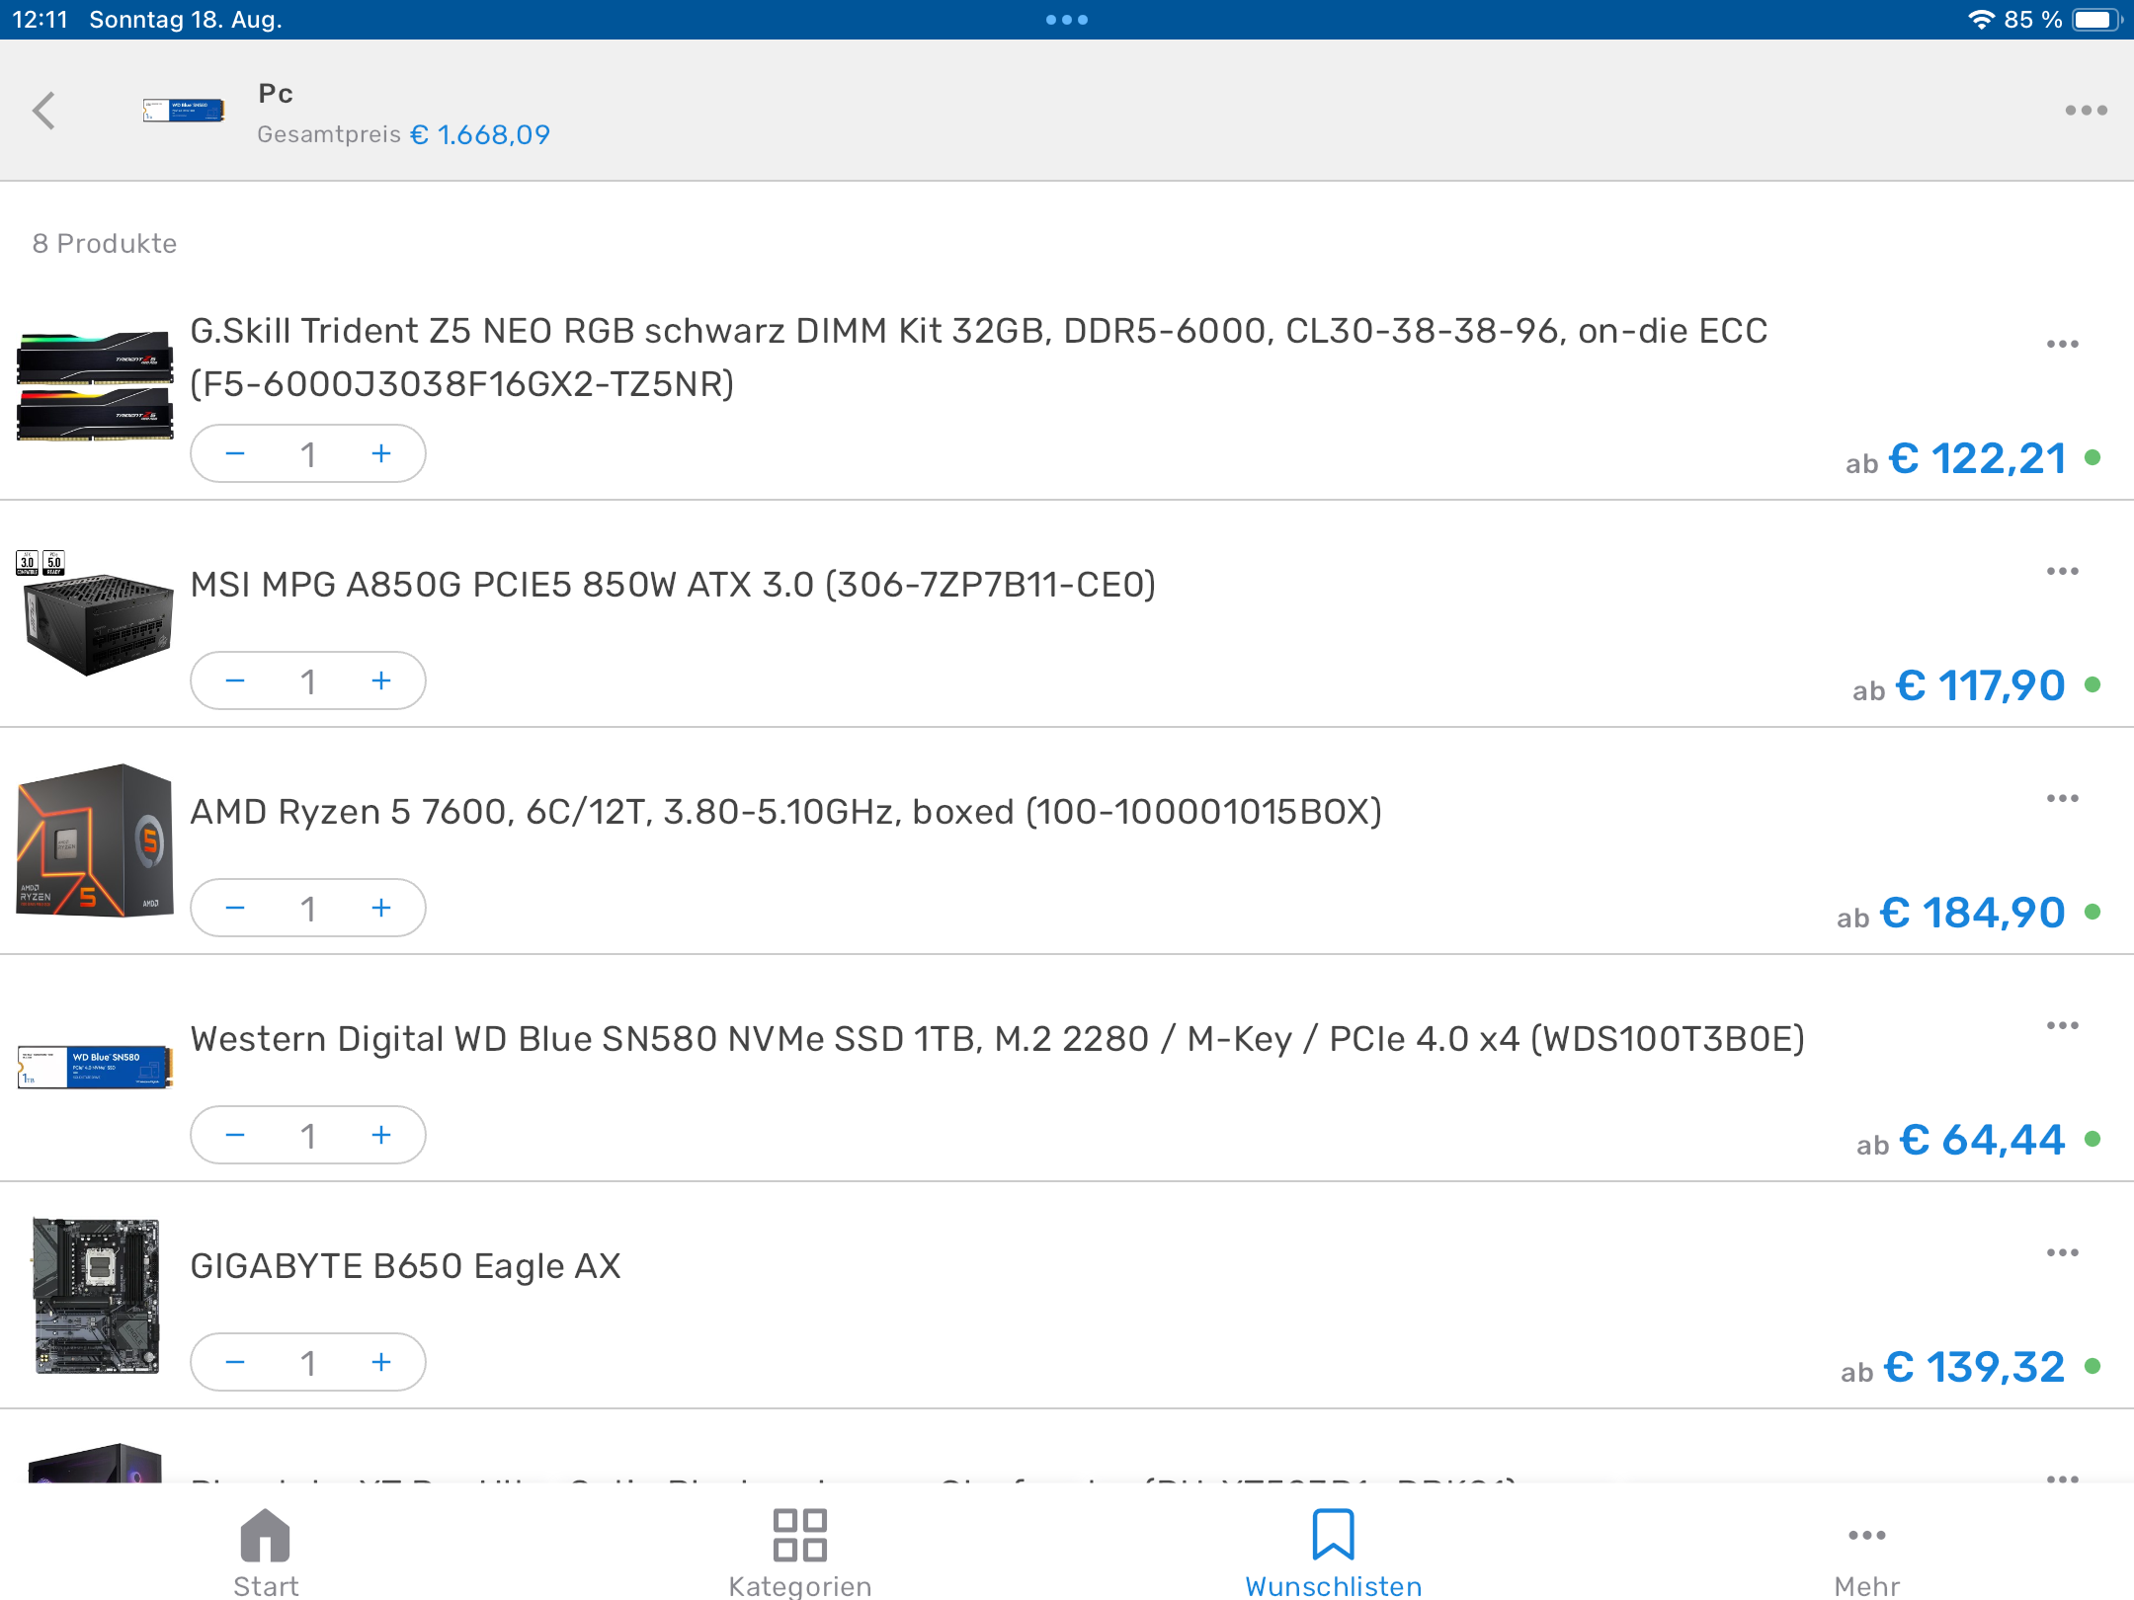Increase quantity of AMD Ryzen 5 7600
Image resolution: width=2134 pixels, height=1600 pixels.
tap(381, 909)
